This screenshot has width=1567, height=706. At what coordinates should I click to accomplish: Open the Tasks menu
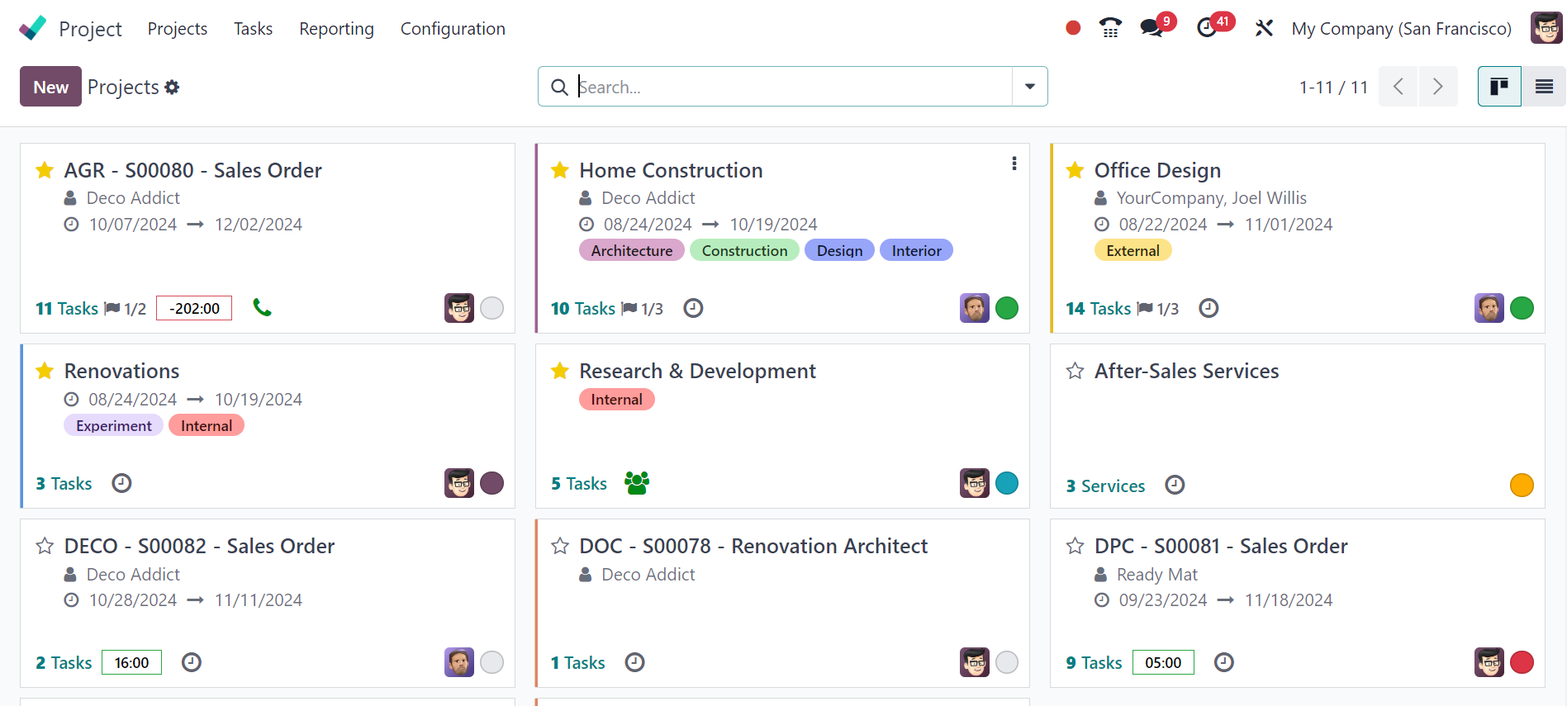pyautogui.click(x=253, y=28)
